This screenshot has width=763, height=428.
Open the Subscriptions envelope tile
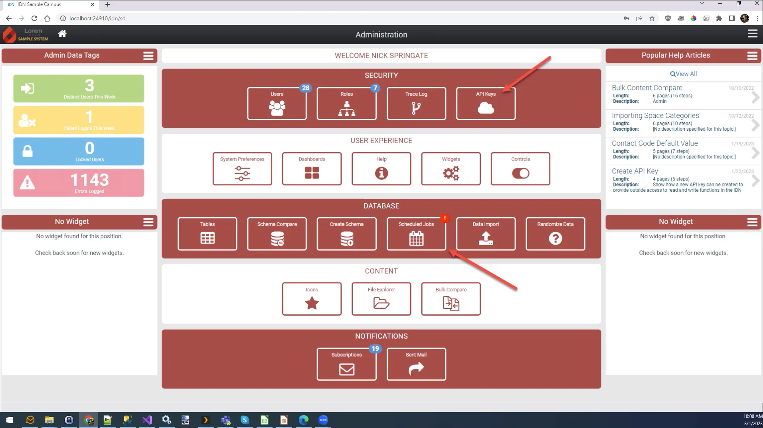tap(346, 364)
